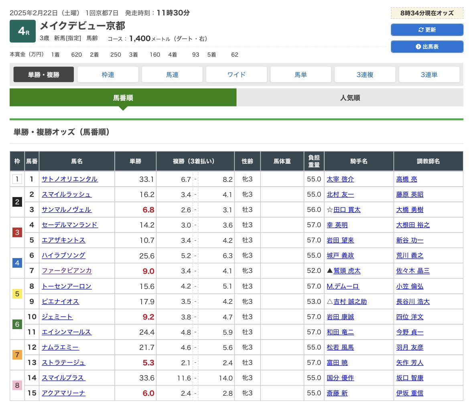Open jockey 吉村 誠之助 link
The image size is (473, 413).
350,302
